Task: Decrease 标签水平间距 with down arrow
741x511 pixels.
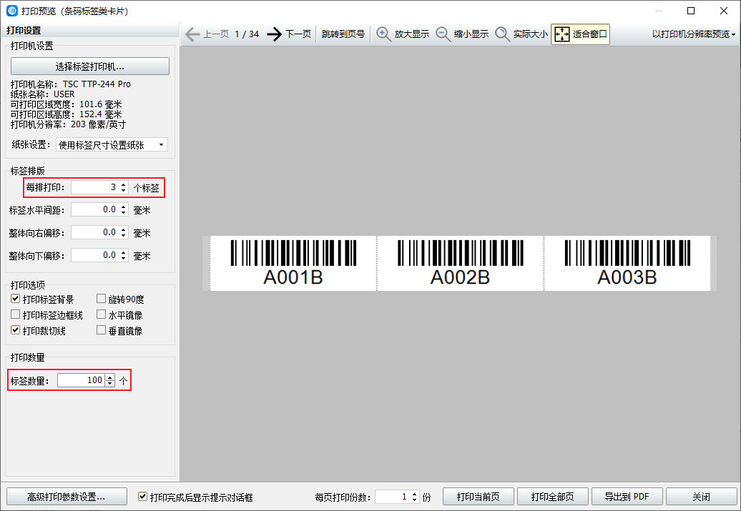Action: coord(123,212)
